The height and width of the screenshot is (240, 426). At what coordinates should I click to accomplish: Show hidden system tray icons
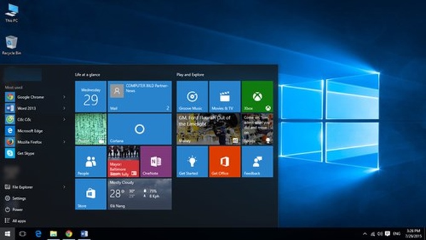(x=365, y=234)
